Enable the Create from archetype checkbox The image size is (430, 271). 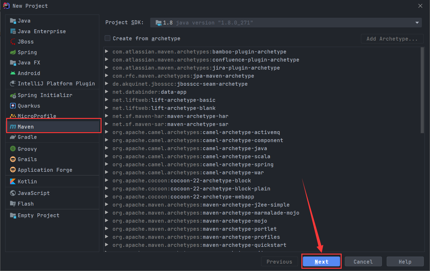click(x=108, y=38)
